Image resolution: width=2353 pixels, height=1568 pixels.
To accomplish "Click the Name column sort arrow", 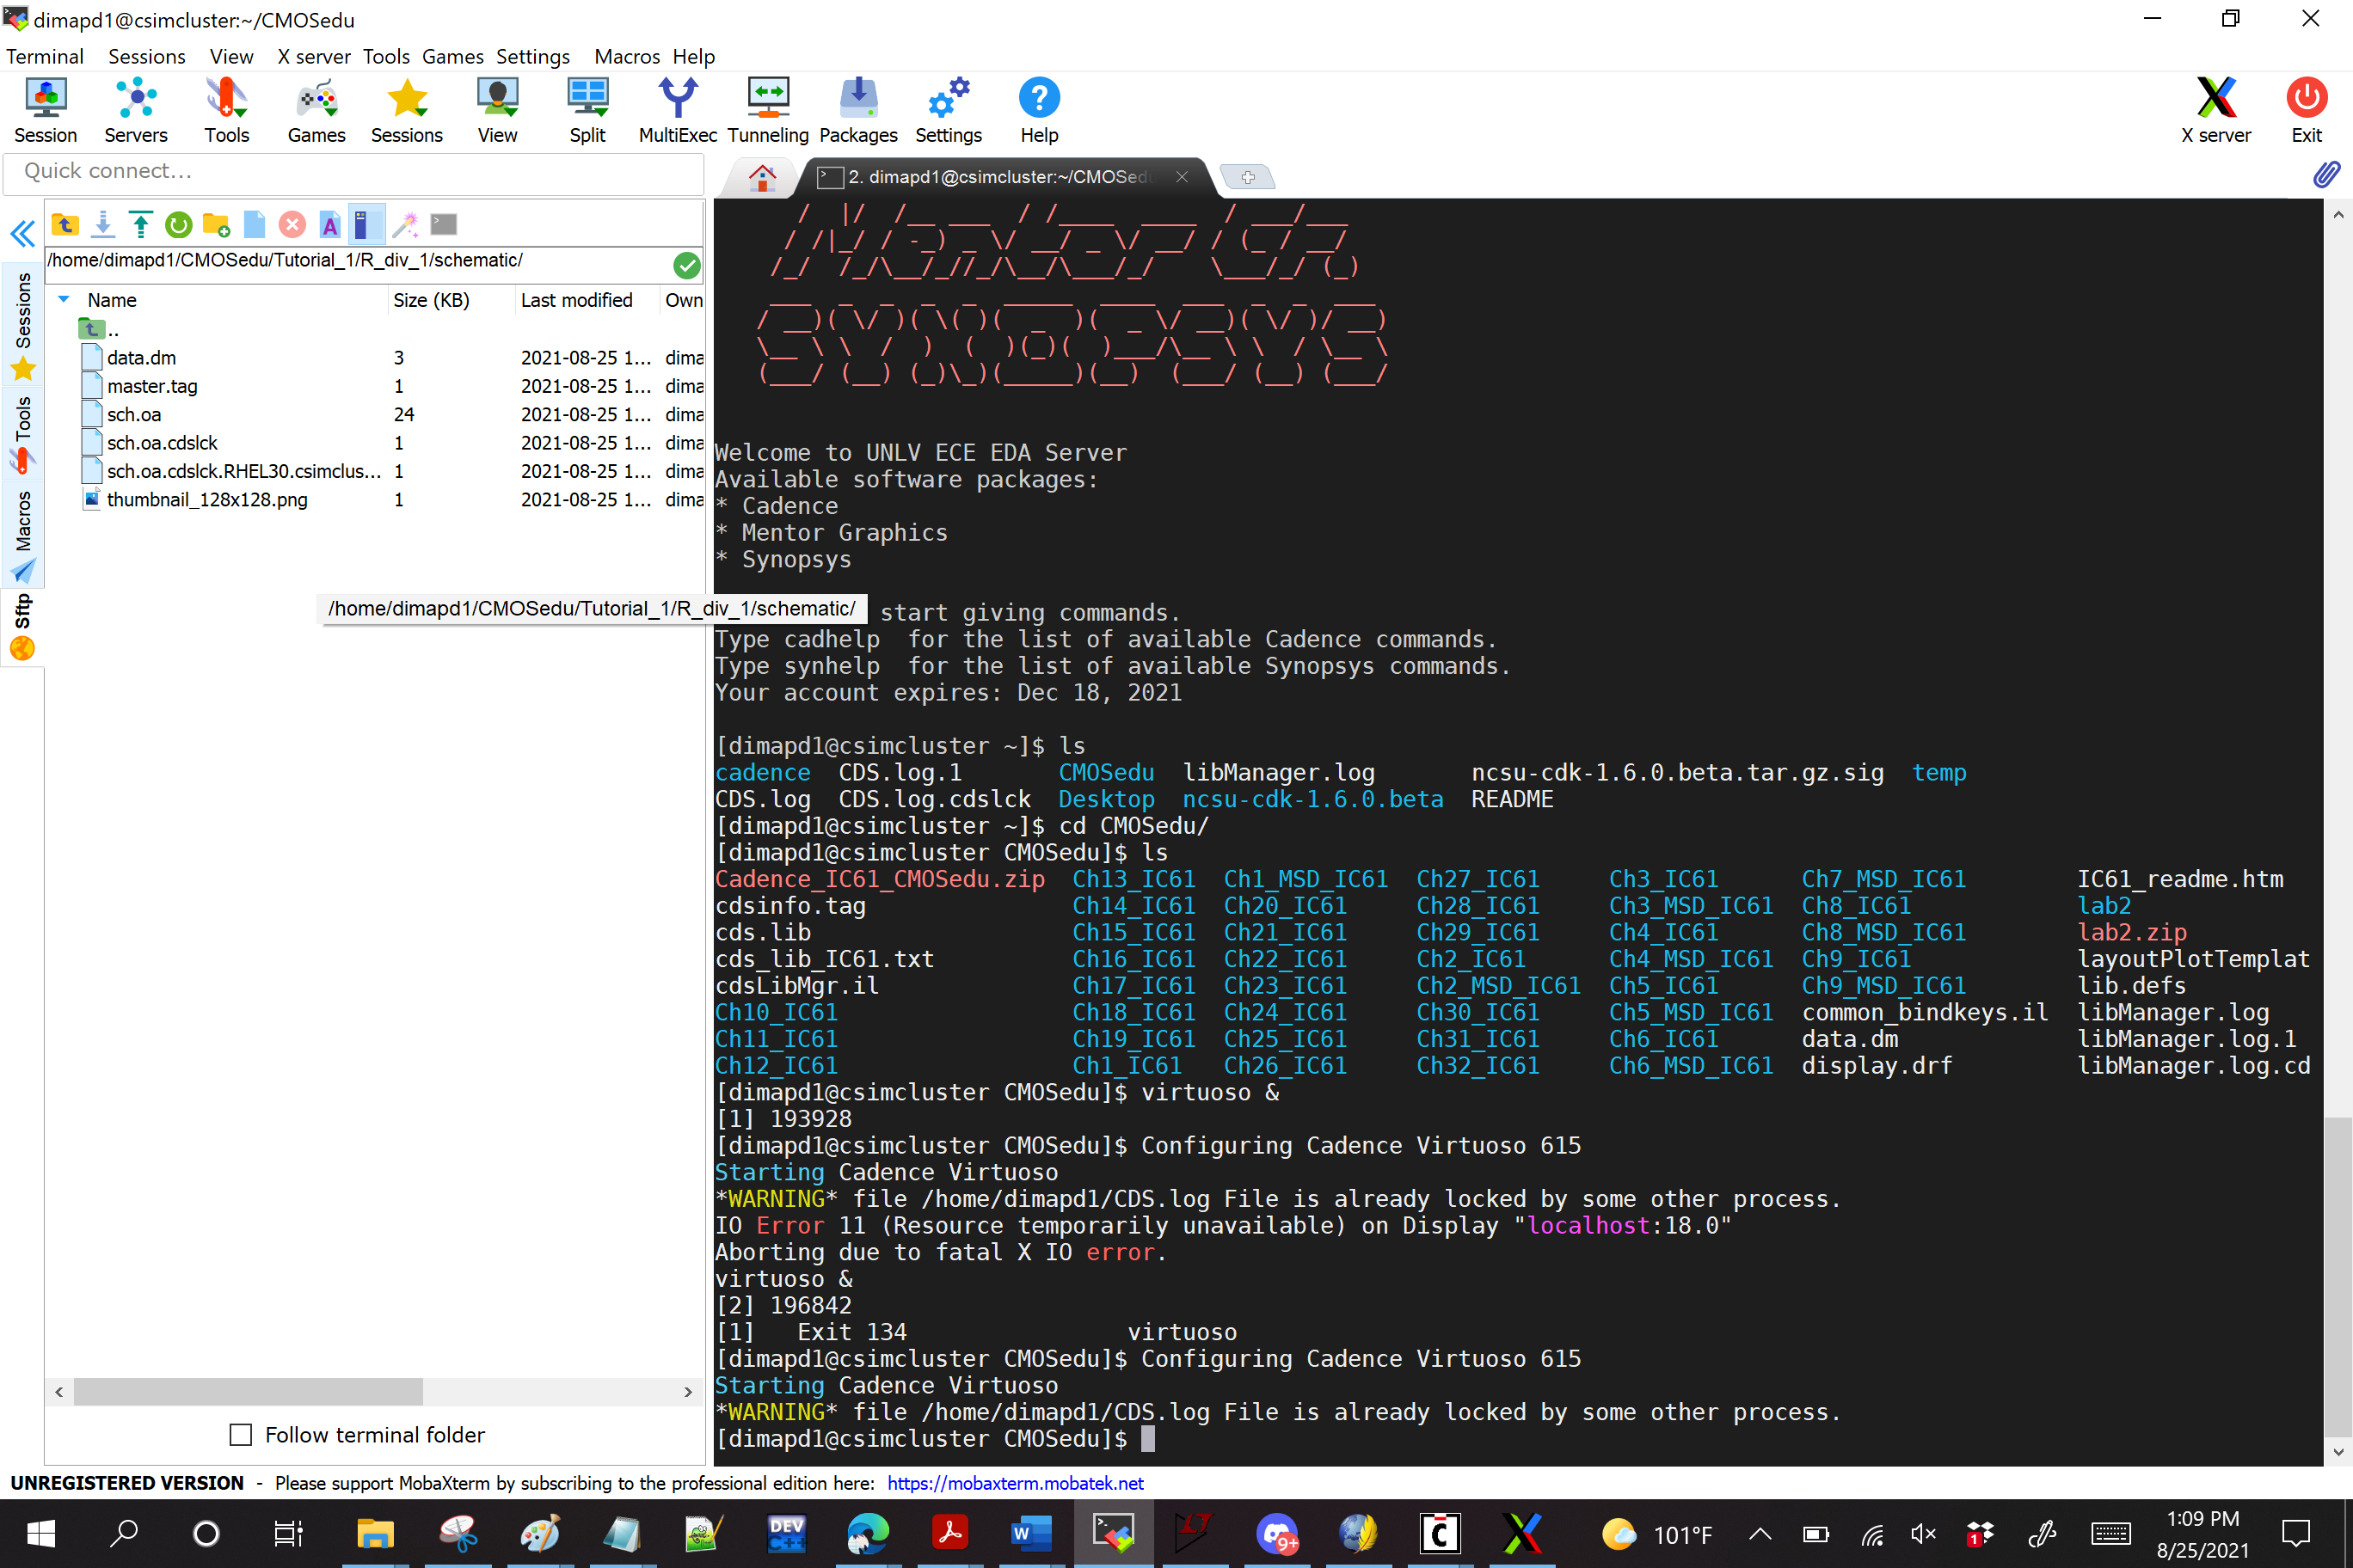I will (x=64, y=300).
